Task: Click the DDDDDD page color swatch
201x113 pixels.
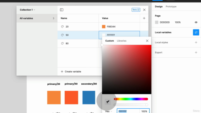Action: (x=156, y=22)
